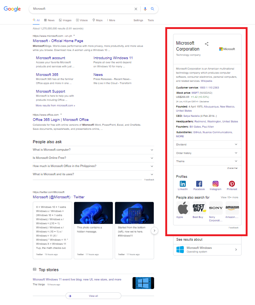
Task: Open Satya Nadella CEO link
Action: 191,116
